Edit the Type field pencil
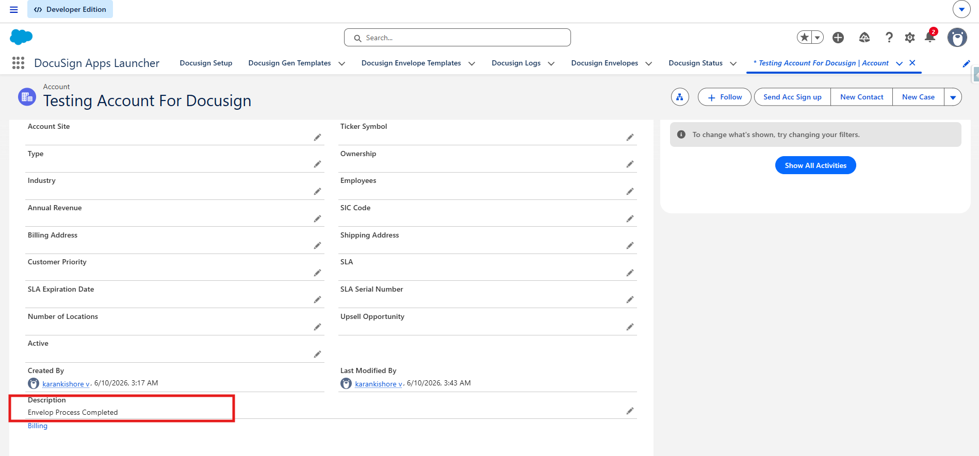Image resolution: width=979 pixels, height=456 pixels. [x=317, y=164]
